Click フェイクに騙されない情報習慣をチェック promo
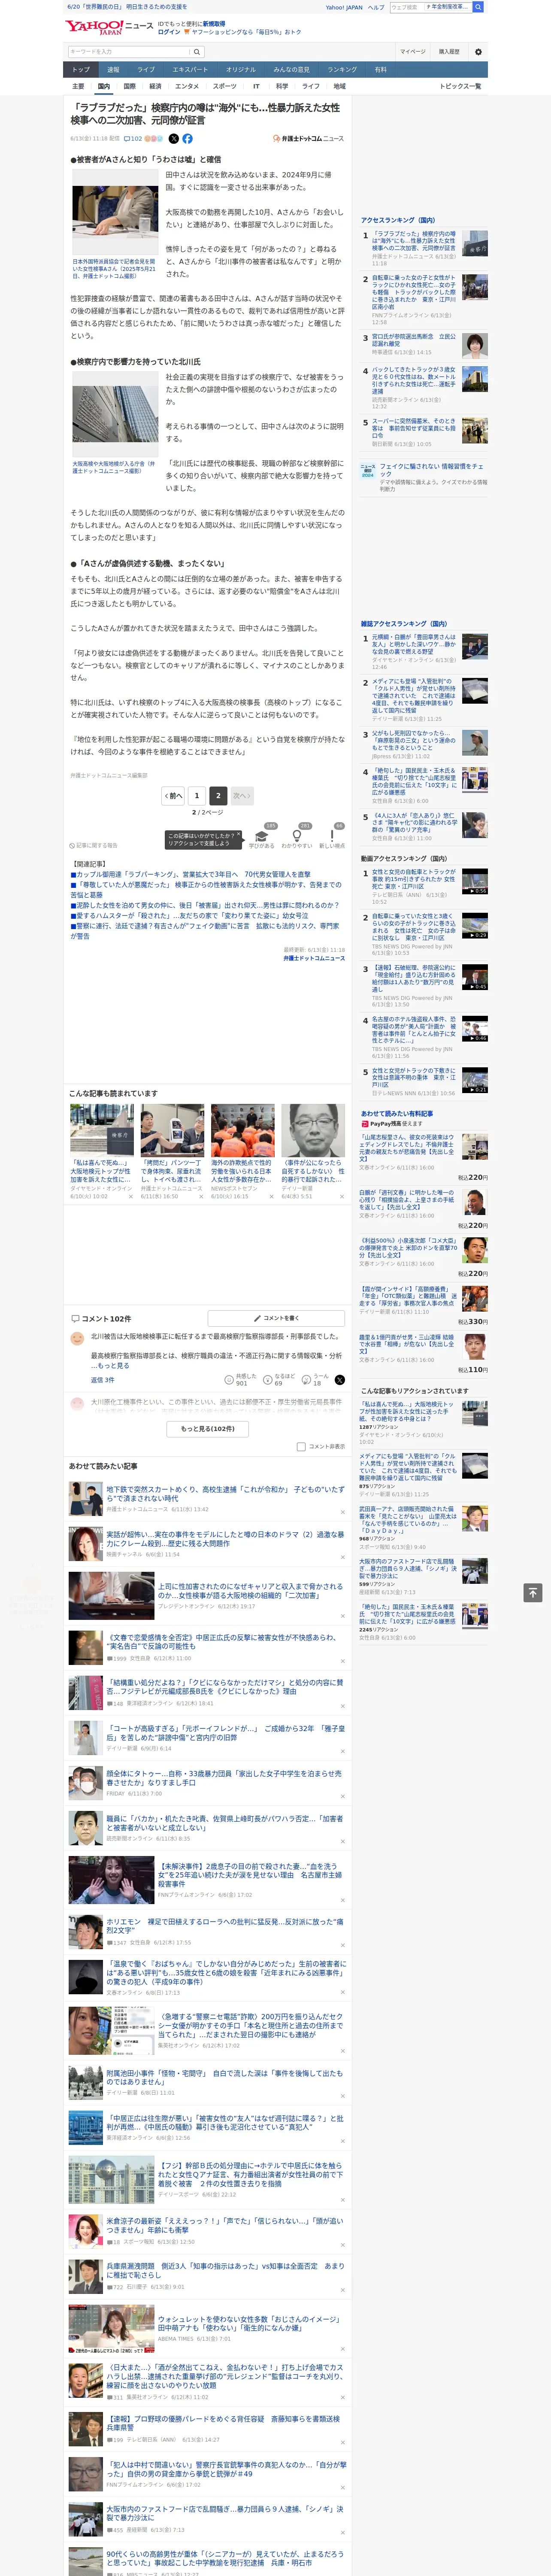 pyautogui.click(x=431, y=470)
